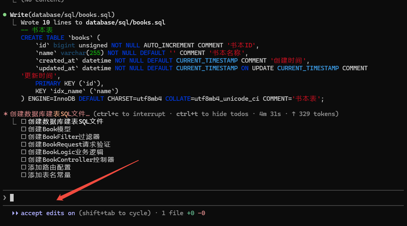This screenshot has width=407, height=226.
Task: Click the upward arrow beside 329 tokens
Action: pos(293,114)
